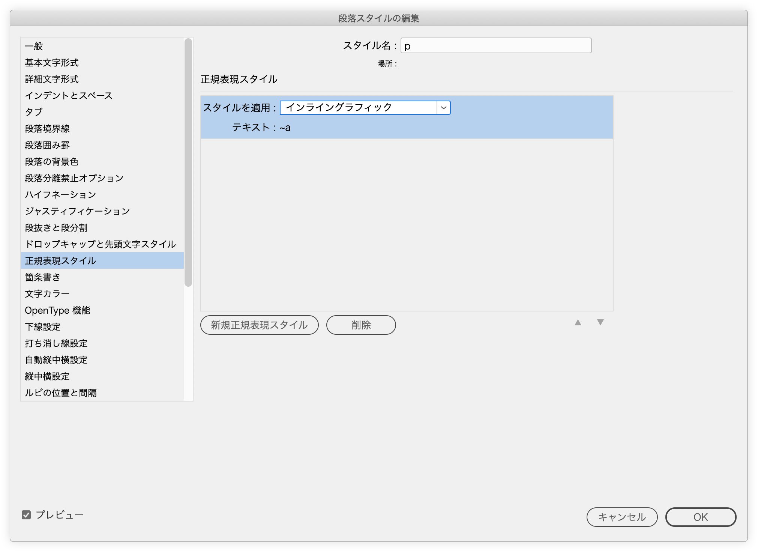The width and height of the screenshot is (758, 552).
Task: Click 新規正規表現スタイル button
Action: tap(259, 325)
